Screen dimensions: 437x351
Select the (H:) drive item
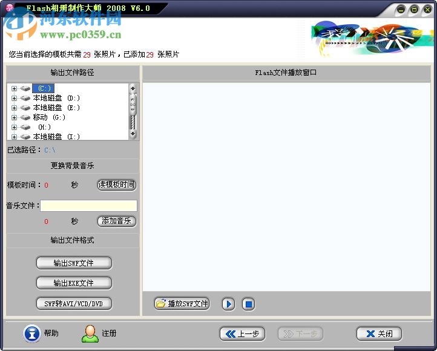click(x=44, y=127)
